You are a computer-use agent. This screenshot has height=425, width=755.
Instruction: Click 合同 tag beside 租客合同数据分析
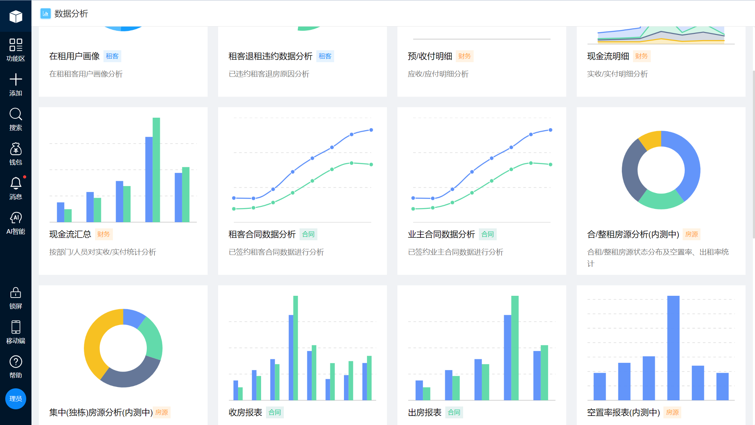pyautogui.click(x=308, y=234)
